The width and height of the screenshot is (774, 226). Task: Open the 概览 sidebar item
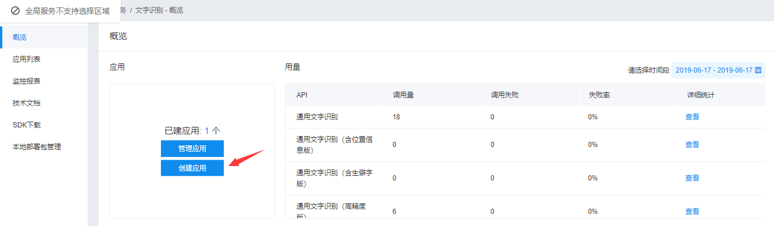coord(44,37)
